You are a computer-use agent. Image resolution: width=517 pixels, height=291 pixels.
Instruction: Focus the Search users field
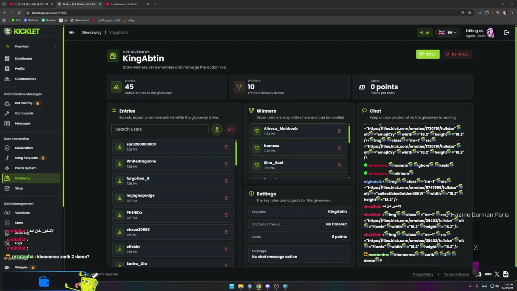160,129
